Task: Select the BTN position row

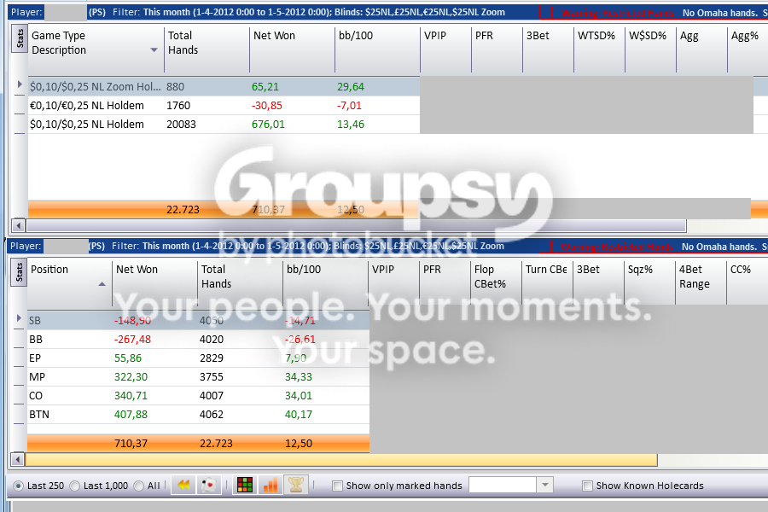Action: point(198,414)
